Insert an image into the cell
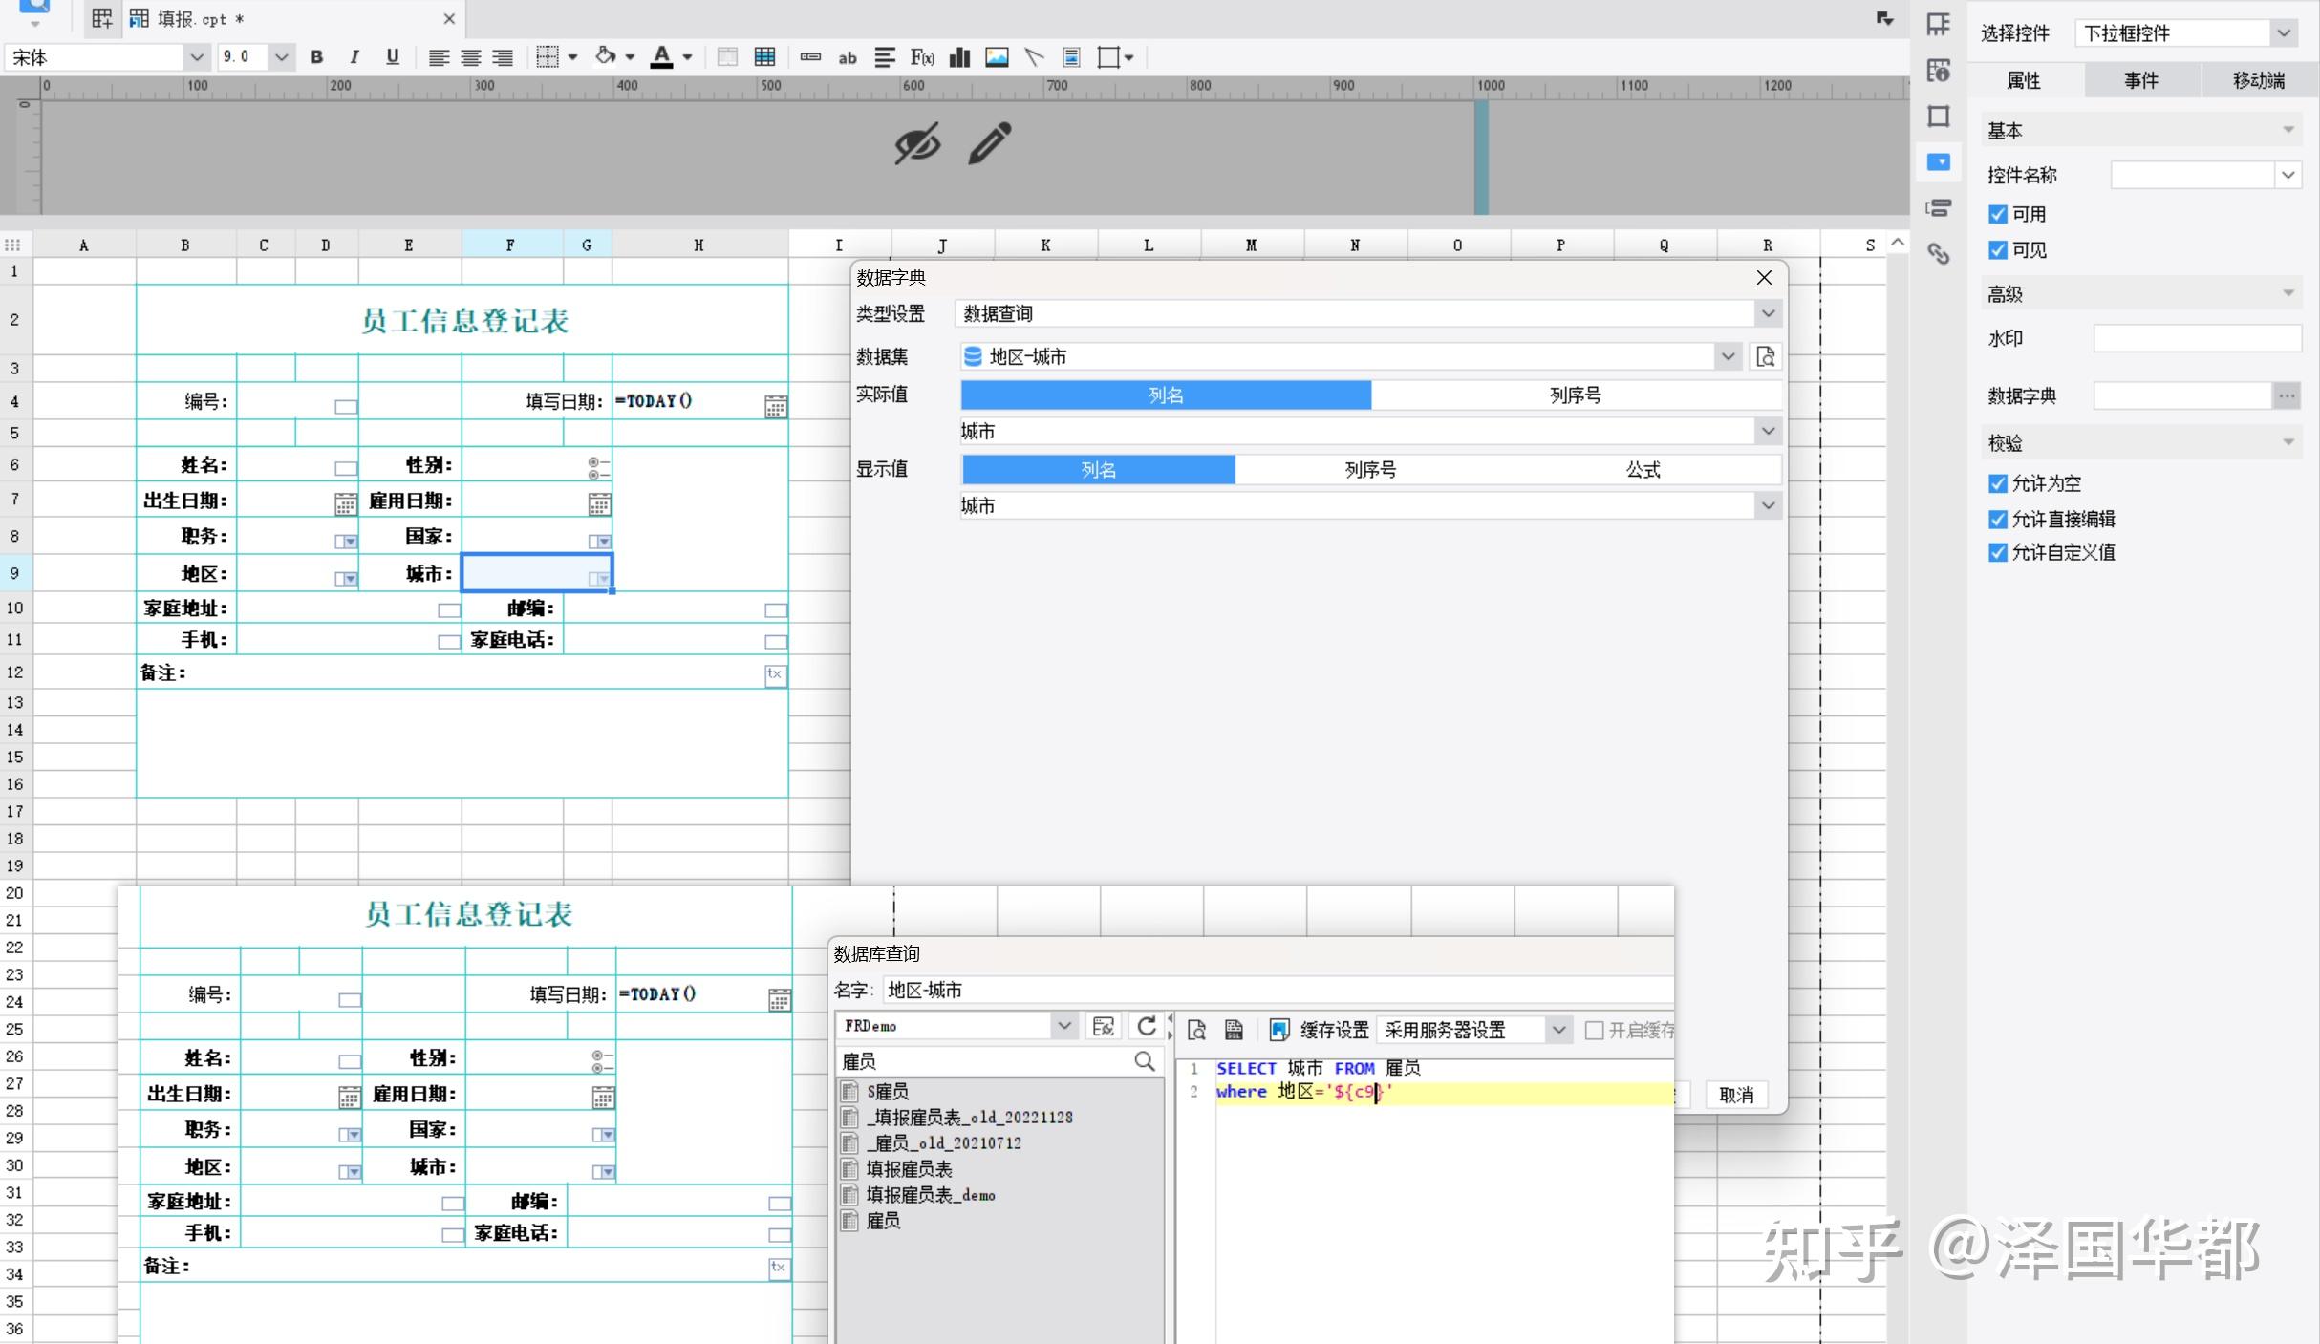Screen dimensions: 2320x1344 997,57
